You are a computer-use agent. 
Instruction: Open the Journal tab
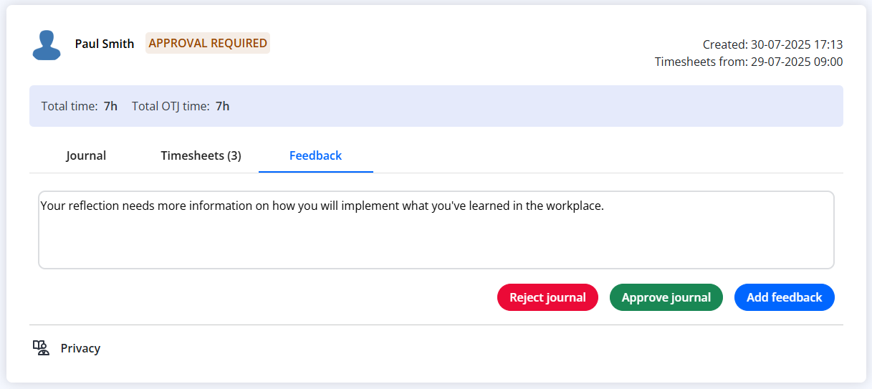click(86, 155)
